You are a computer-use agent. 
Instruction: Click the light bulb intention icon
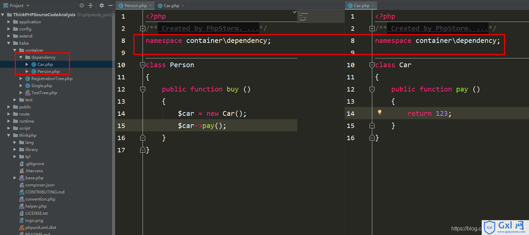click(379, 112)
